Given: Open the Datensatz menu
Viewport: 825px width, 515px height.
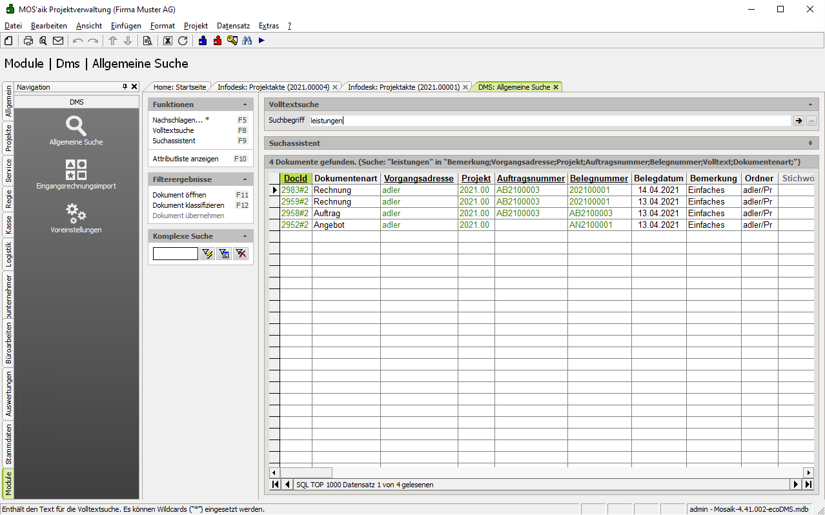Looking at the screenshot, I should pyautogui.click(x=233, y=26).
